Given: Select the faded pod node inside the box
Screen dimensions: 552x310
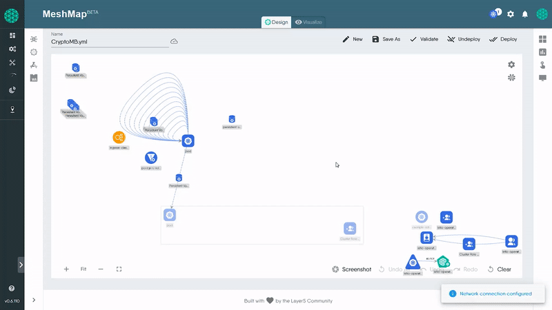Looking at the screenshot, I should (x=170, y=215).
